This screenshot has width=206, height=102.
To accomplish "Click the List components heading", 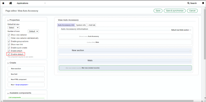I will pos(15,98).
